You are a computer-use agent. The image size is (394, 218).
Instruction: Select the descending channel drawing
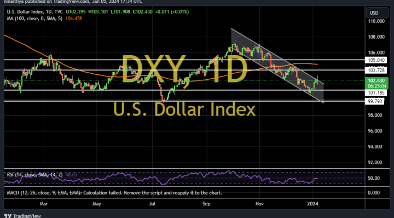(277, 66)
